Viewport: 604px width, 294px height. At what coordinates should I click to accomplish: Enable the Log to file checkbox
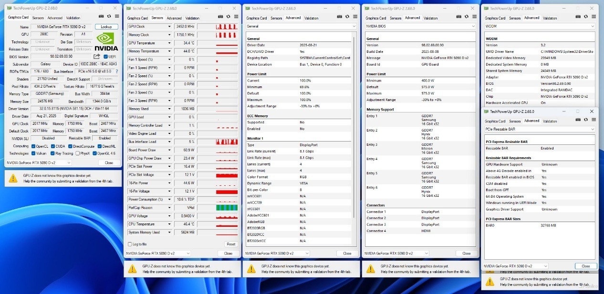pyautogui.click(x=130, y=244)
